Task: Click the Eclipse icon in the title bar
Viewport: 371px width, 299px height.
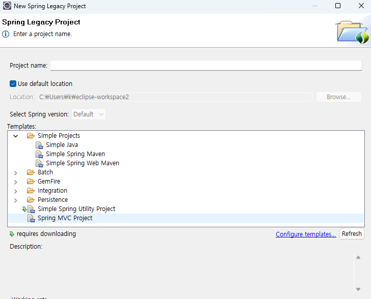Action: 7,6
